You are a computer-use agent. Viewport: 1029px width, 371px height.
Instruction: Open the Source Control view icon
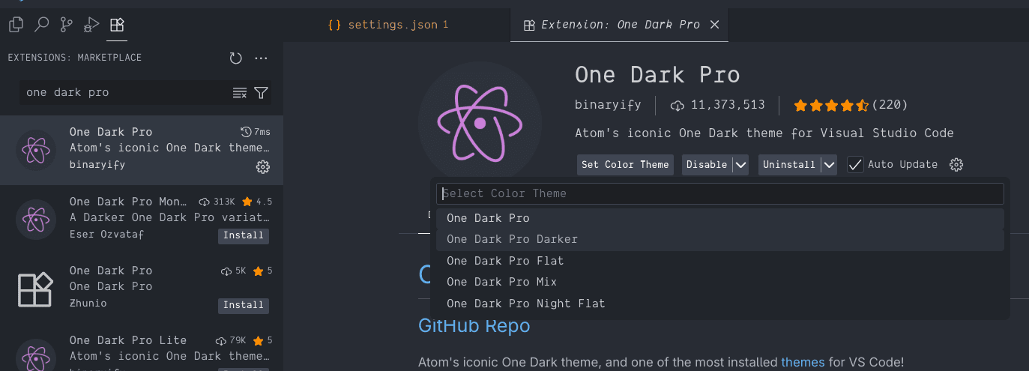(x=67, y=25)
